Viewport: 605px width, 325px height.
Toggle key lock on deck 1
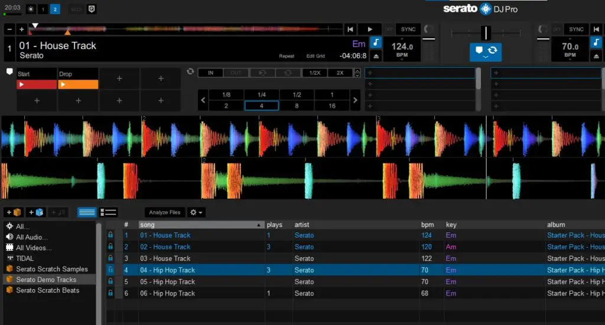[x=376, y=42]
